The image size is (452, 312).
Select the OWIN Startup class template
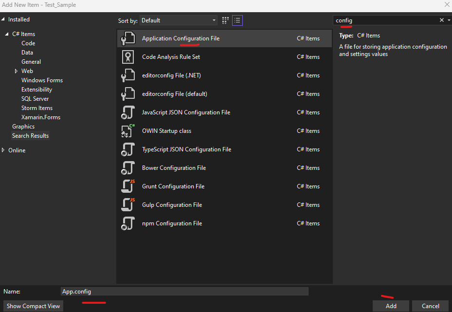click(x=166, y=130)
